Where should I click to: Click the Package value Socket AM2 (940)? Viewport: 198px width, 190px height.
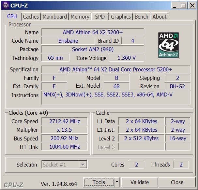tap(93, 49)
